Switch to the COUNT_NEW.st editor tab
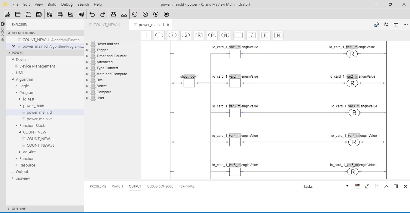Image resolution: width=410 pixels, height=213 pixels. point(107,25)
